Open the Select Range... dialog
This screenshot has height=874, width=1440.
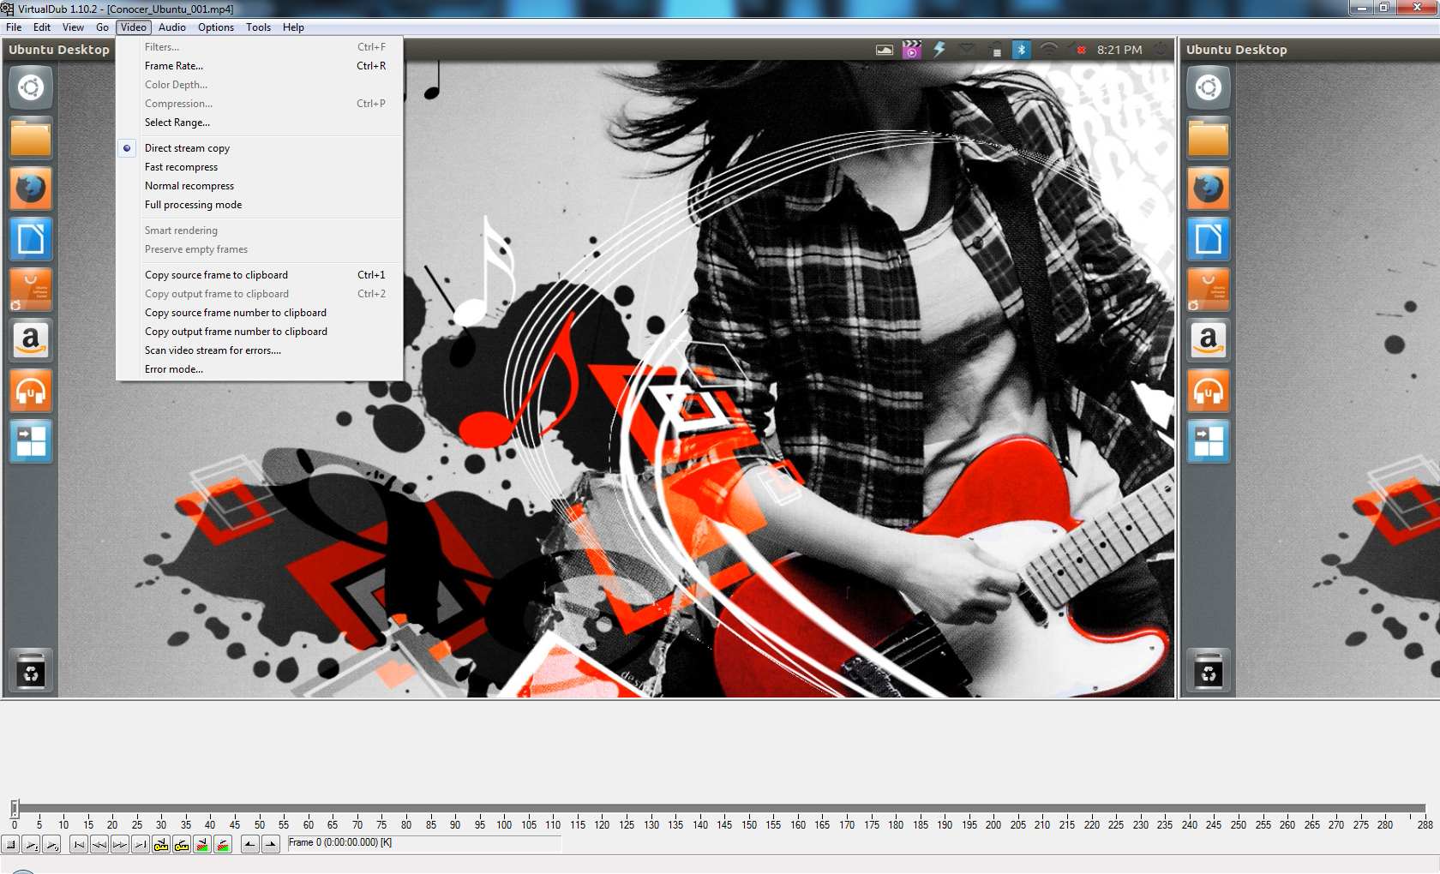point(260,123)
